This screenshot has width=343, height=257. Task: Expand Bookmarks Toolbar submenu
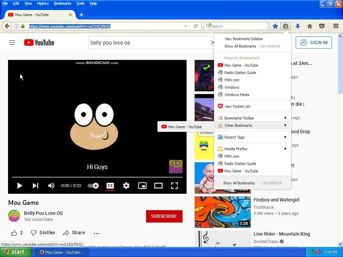(x=253, y=118)
